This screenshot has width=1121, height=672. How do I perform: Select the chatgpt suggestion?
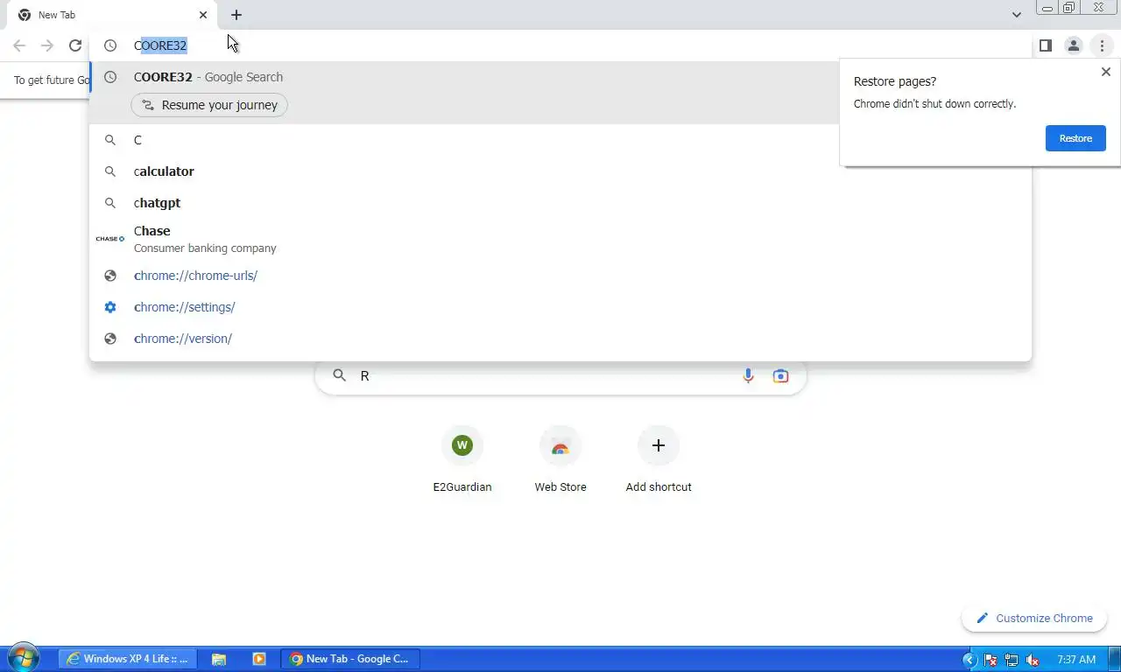point(560,203)
